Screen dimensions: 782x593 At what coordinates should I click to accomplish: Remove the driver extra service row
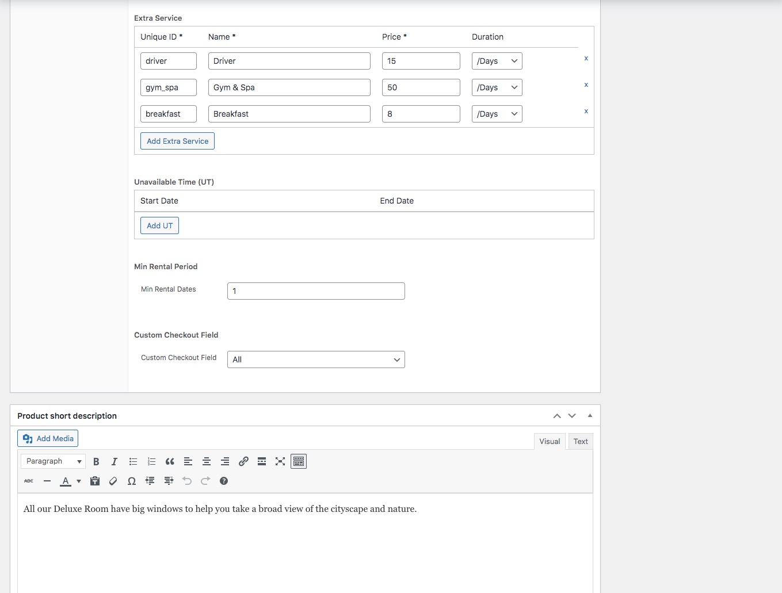tap(586, 58)
